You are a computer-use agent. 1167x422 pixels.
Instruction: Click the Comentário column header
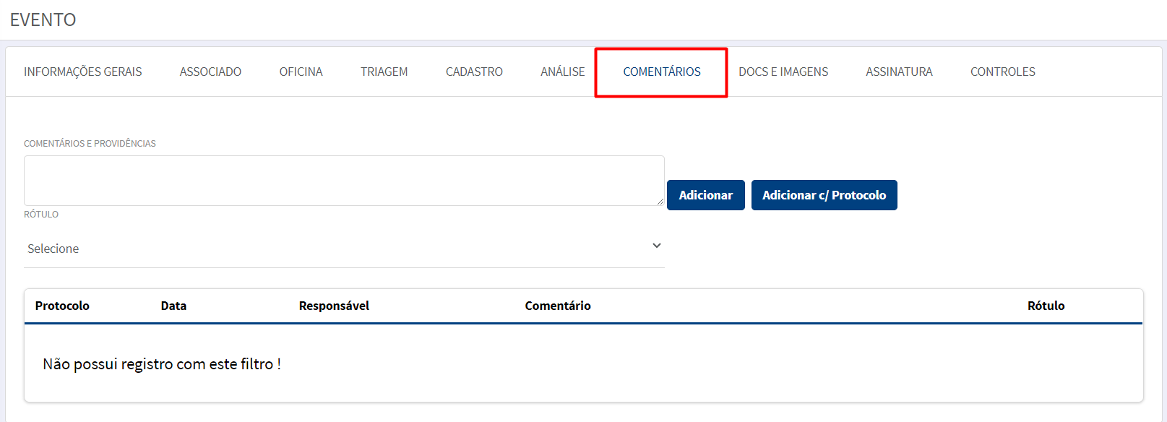tap(558, 306)
